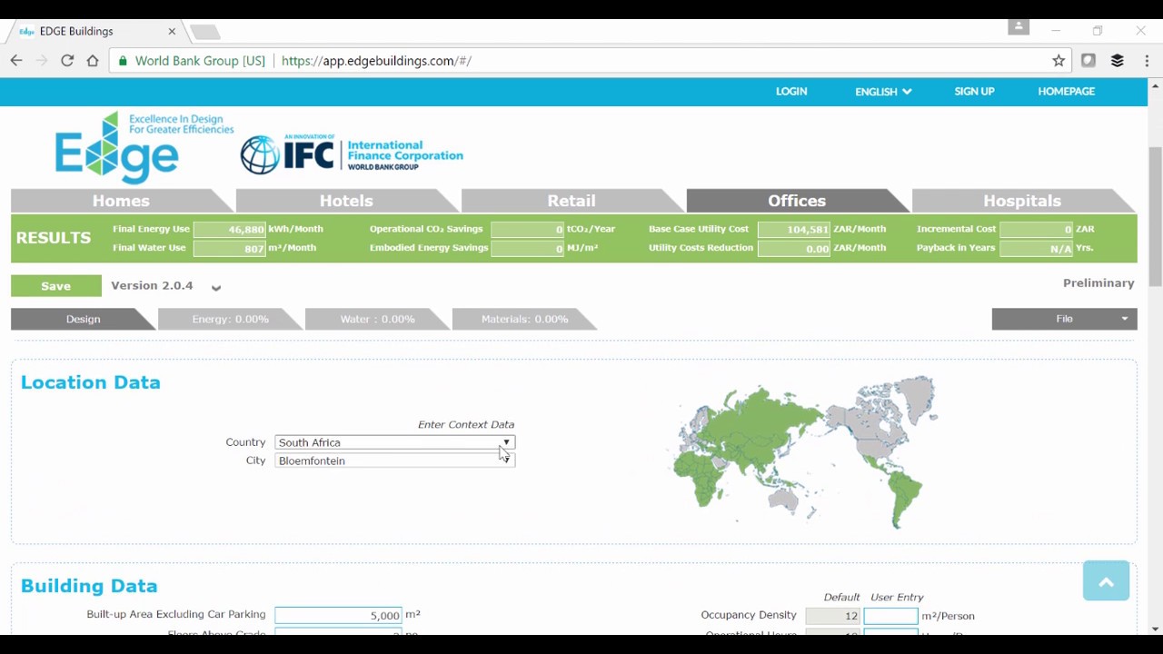Viewport: 1163px width, 654px height.
Task: Click the LOGIN link
Action: pyautogui.click(x=791, y=92)
